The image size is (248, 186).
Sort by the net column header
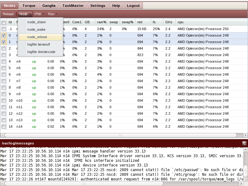(143, 22)
